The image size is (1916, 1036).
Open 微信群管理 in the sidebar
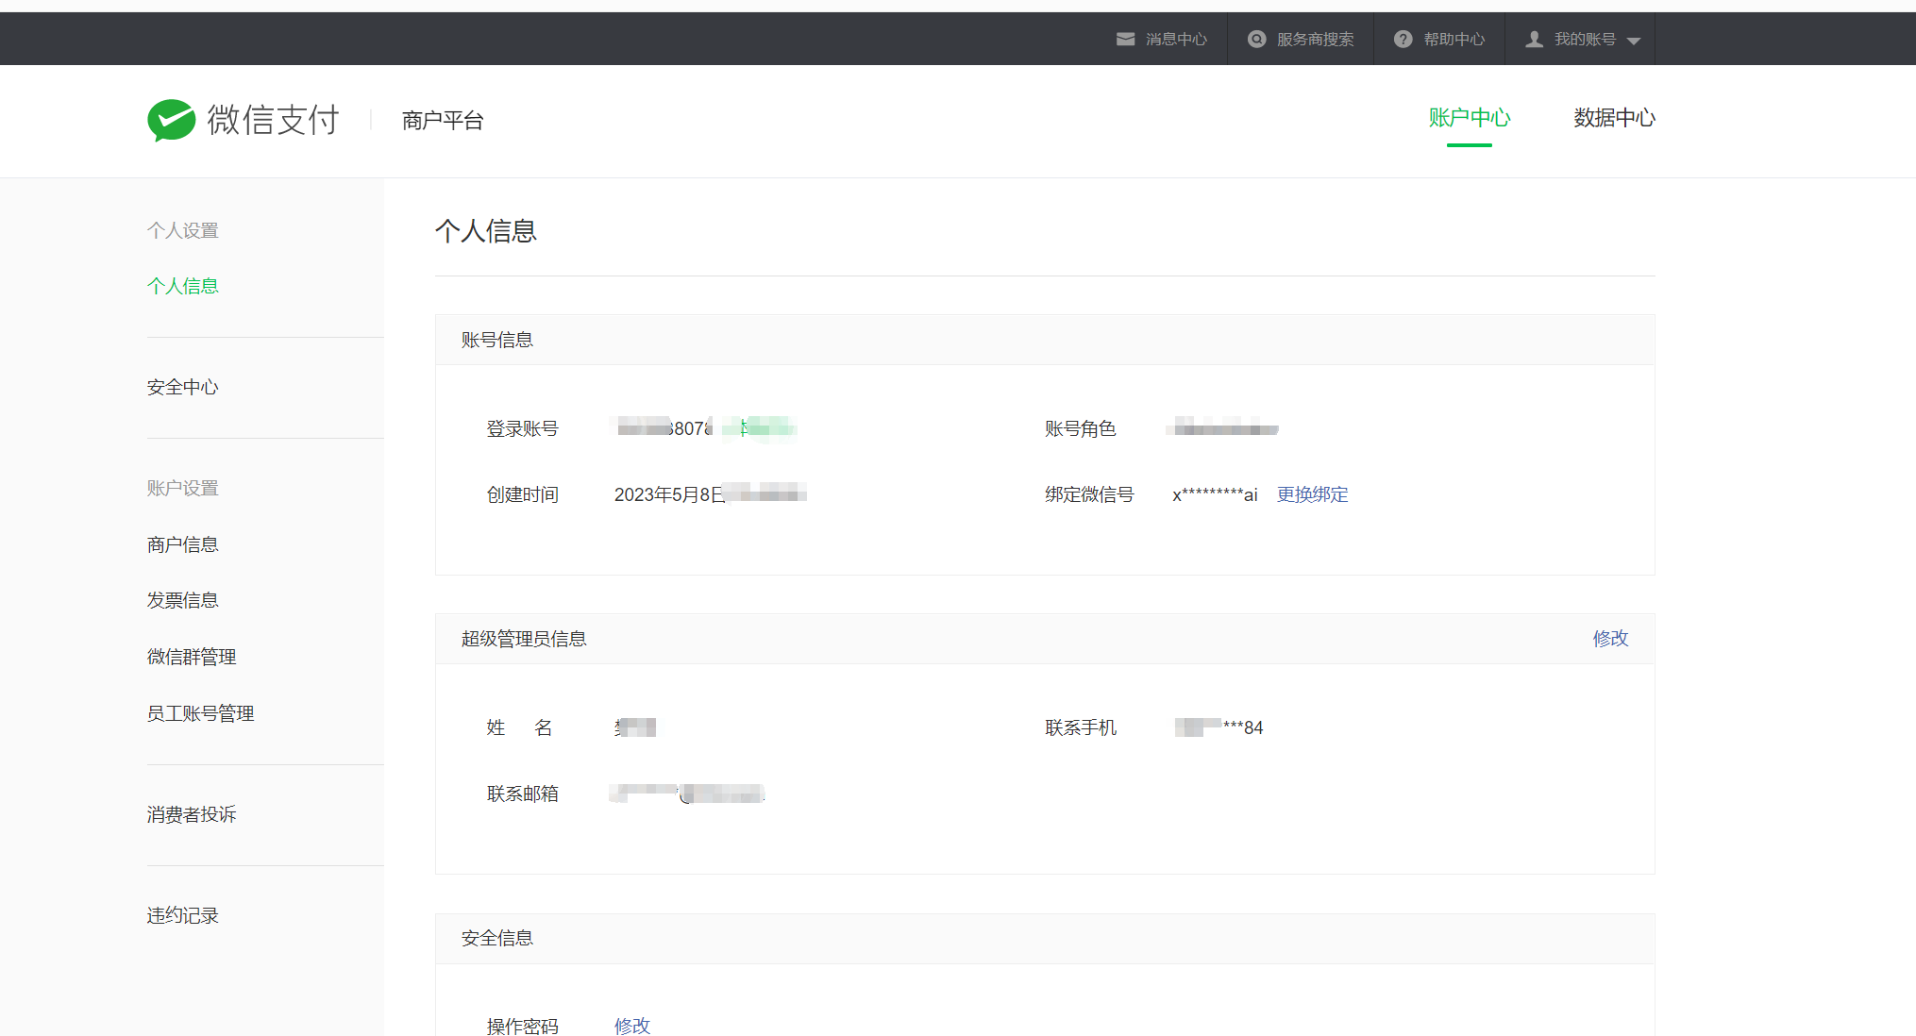point(191,657)
